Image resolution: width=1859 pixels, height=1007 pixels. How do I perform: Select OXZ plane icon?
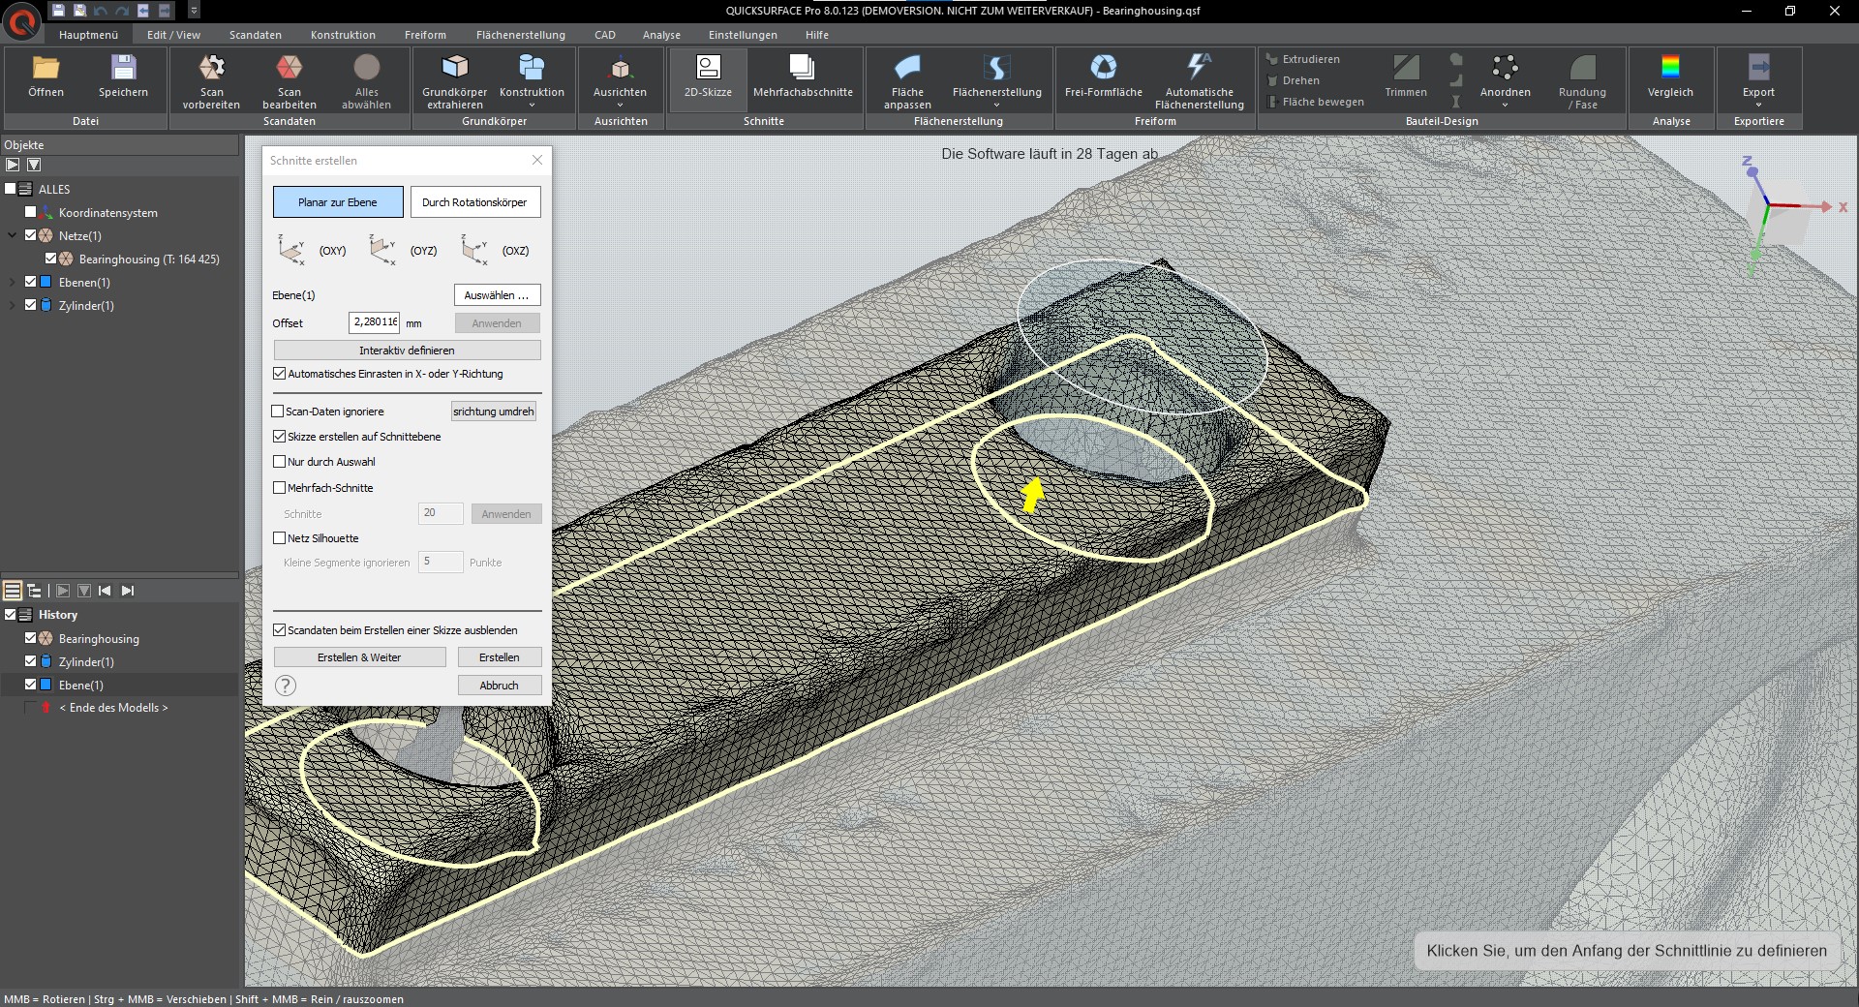tap(474, 250)
